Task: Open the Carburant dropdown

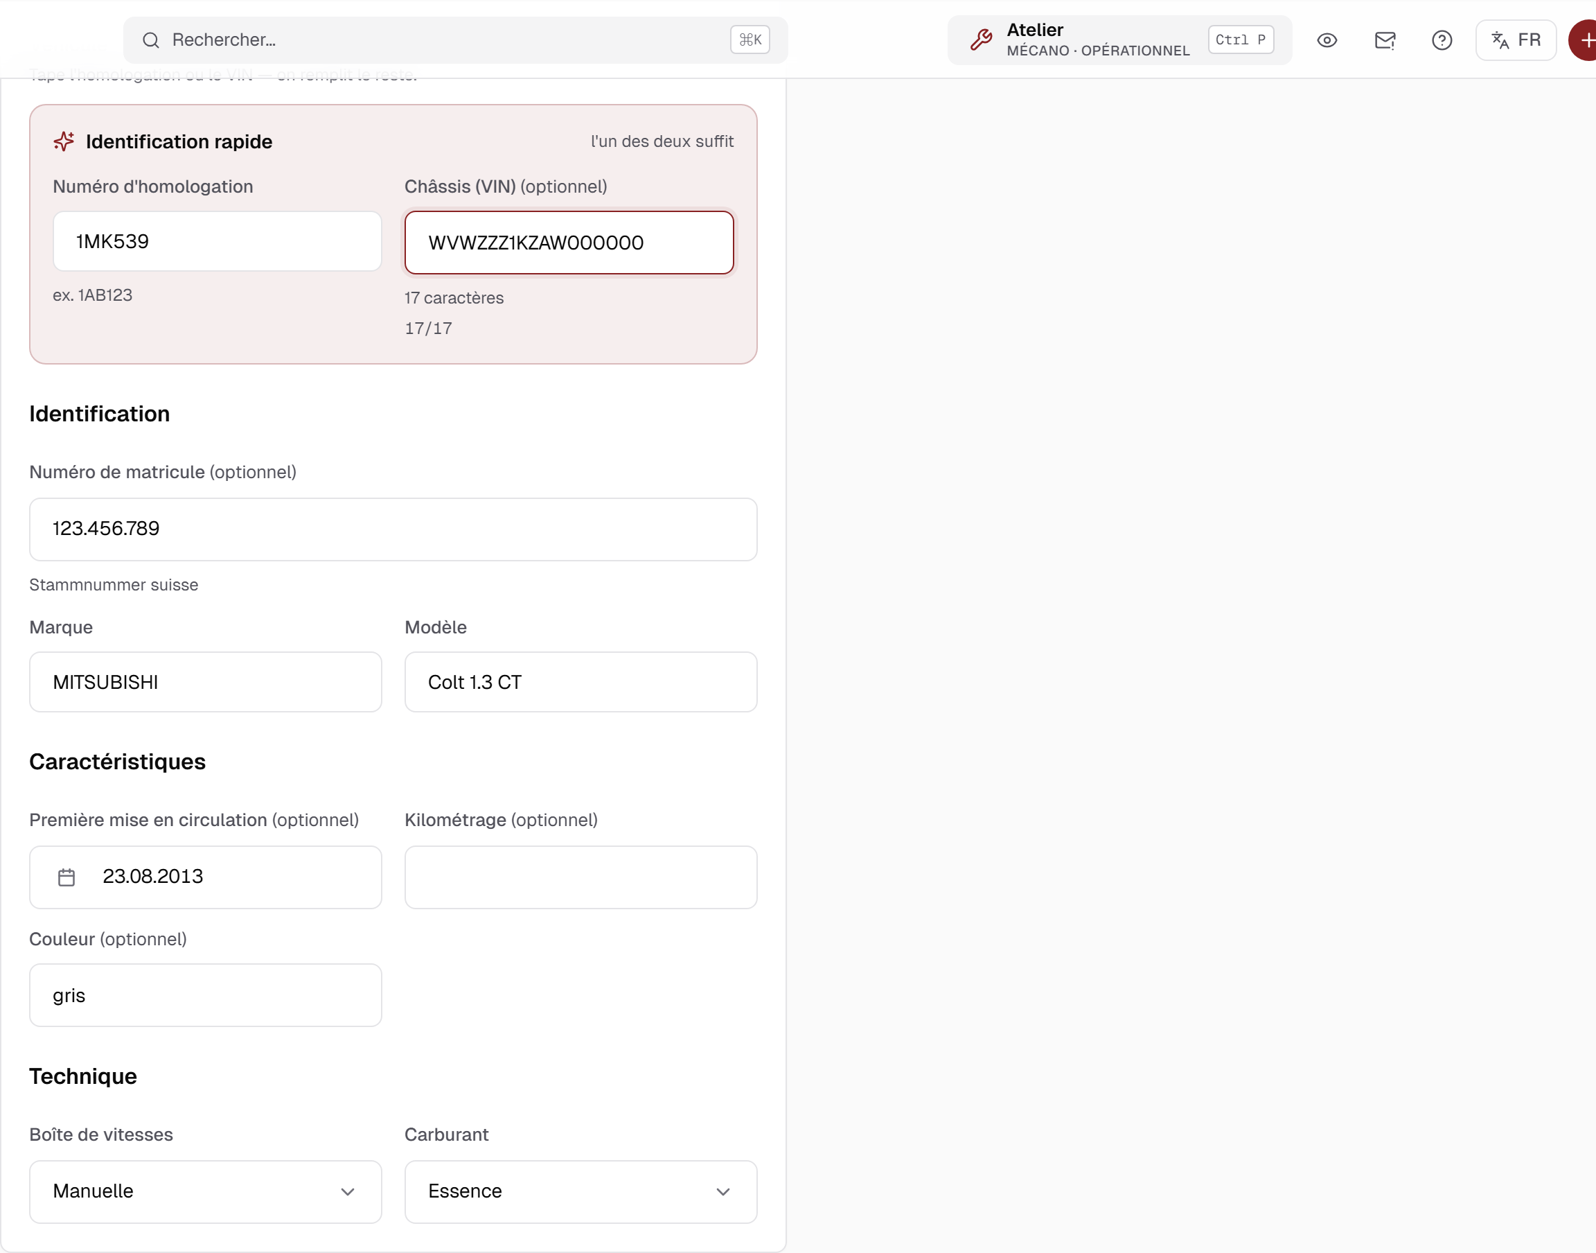Action: 580,1192
